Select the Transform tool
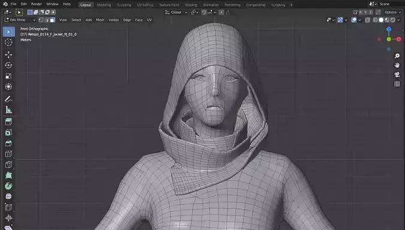Viewport: 405px width, 230px height. [x=8, y=87]
